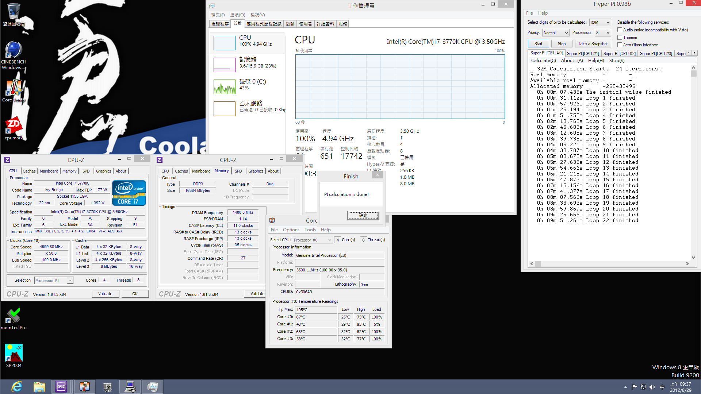Launch SP2004 desktop shortcut
701x394 pixels.
[x=14, y=356]
